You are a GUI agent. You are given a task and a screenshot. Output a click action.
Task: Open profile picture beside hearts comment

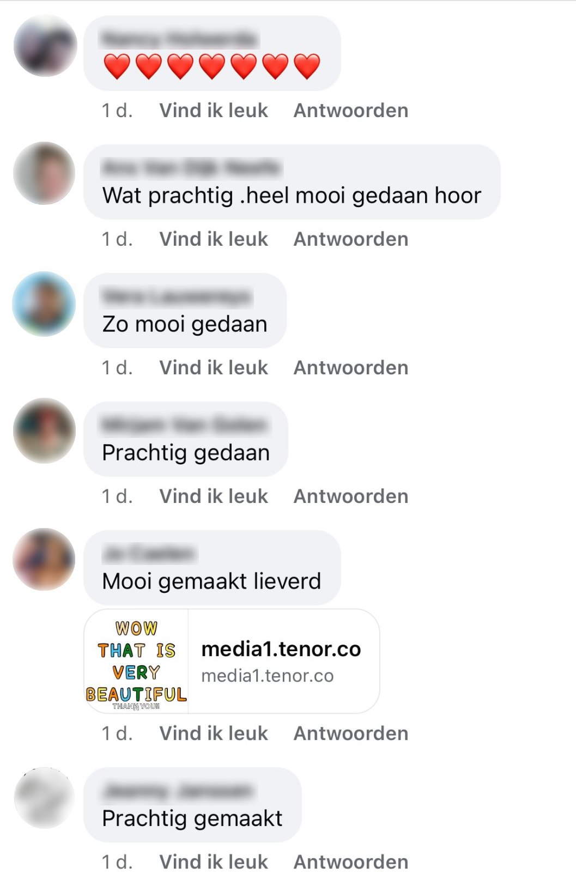tap(45, 46)
